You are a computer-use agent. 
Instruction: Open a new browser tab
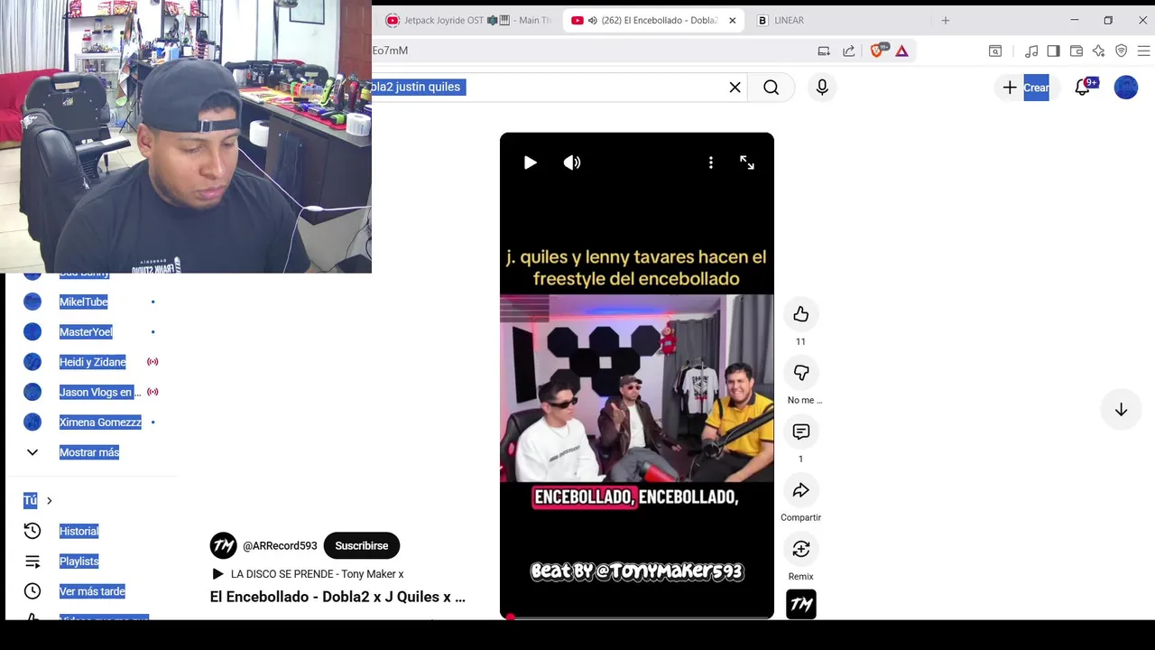click(x=945, y=20)
